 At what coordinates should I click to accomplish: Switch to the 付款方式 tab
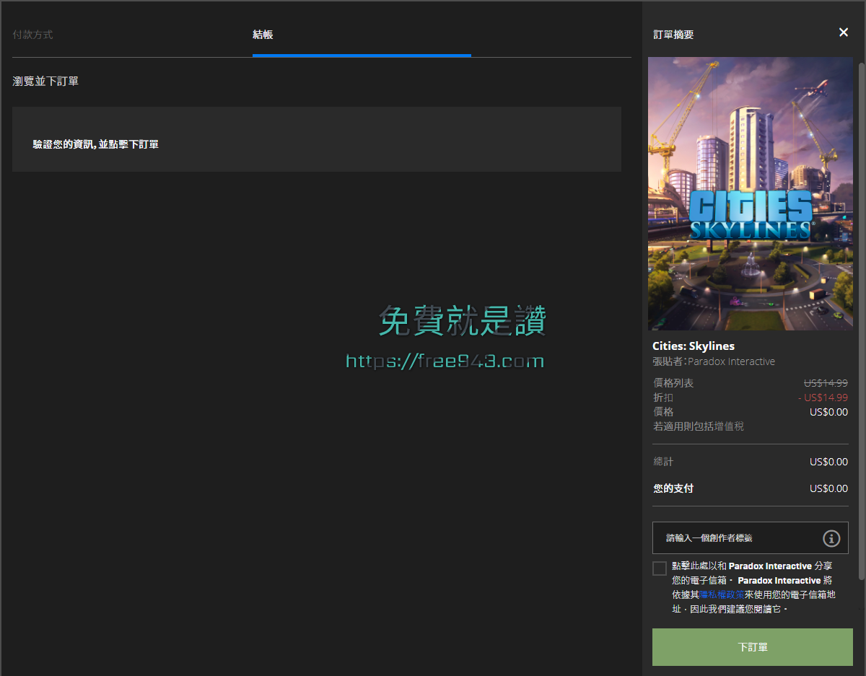tap(33, 34)
